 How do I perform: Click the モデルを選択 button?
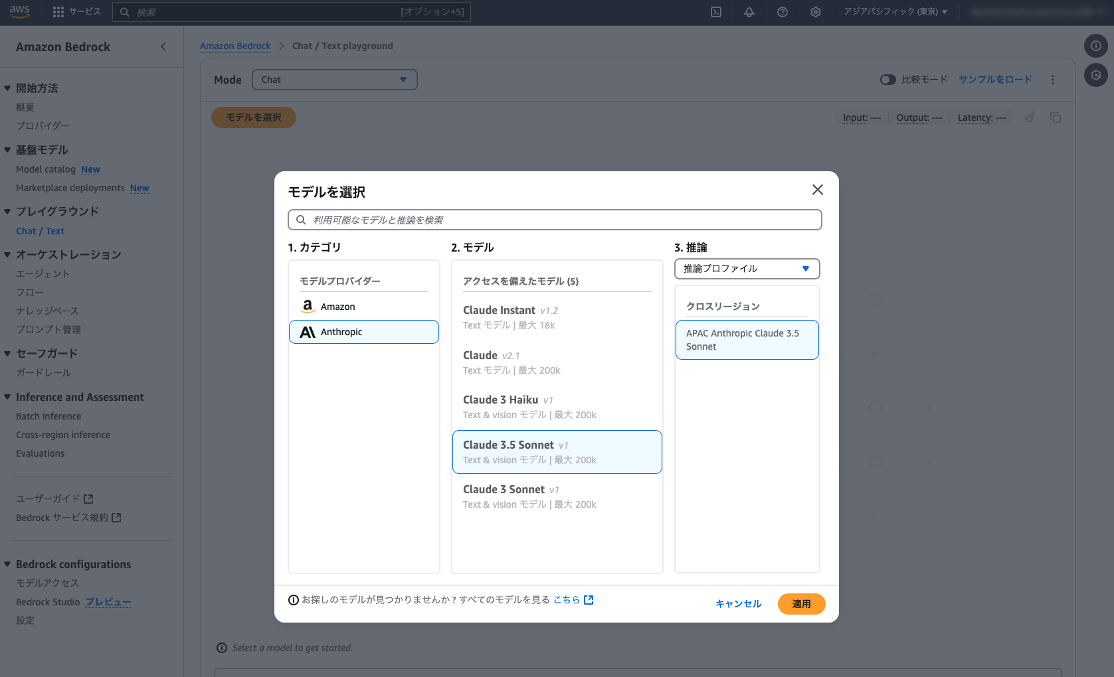tap(254, 117)
